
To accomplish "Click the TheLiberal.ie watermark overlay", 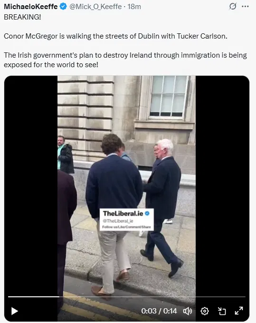I will pyautogui.click(x=127, y=220).
